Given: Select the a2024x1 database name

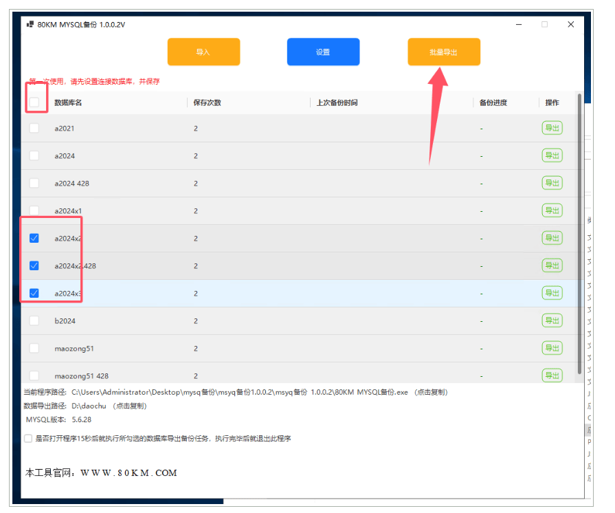Looking at the screenshot, I should 68,211.
